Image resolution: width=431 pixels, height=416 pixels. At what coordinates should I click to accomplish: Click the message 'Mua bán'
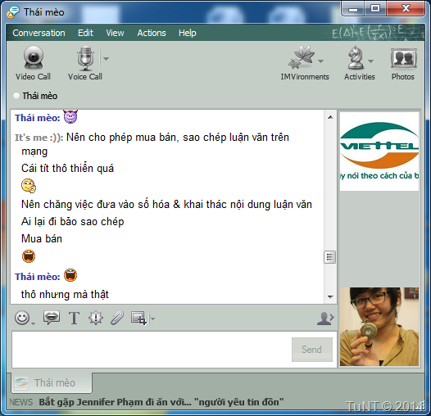point(42,239)
